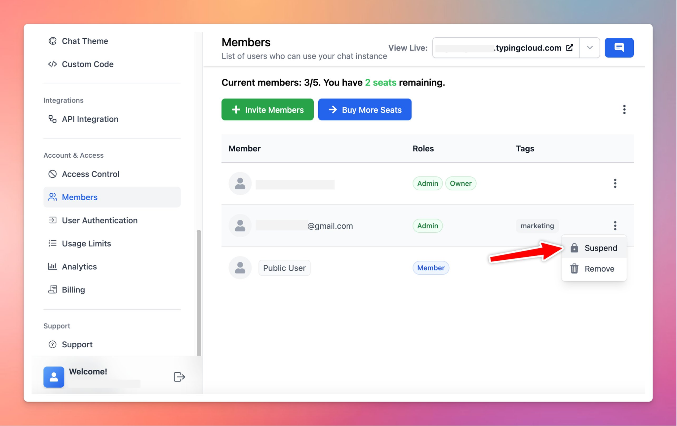The height and width of the screenshot is (426, 677).
Task: Open the external link icon beside typingcloud.com
Action: [x=570, y=48]
